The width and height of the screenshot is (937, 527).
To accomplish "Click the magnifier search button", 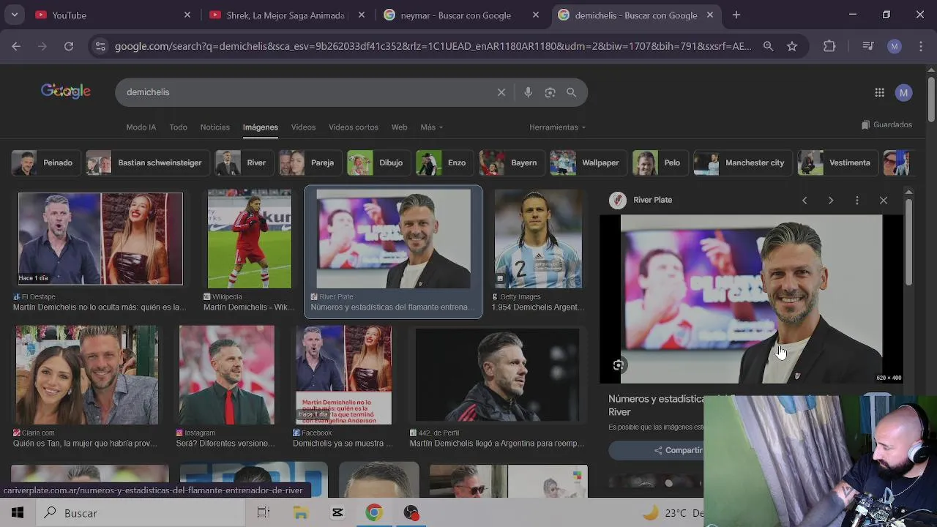I will pos(572,92).
